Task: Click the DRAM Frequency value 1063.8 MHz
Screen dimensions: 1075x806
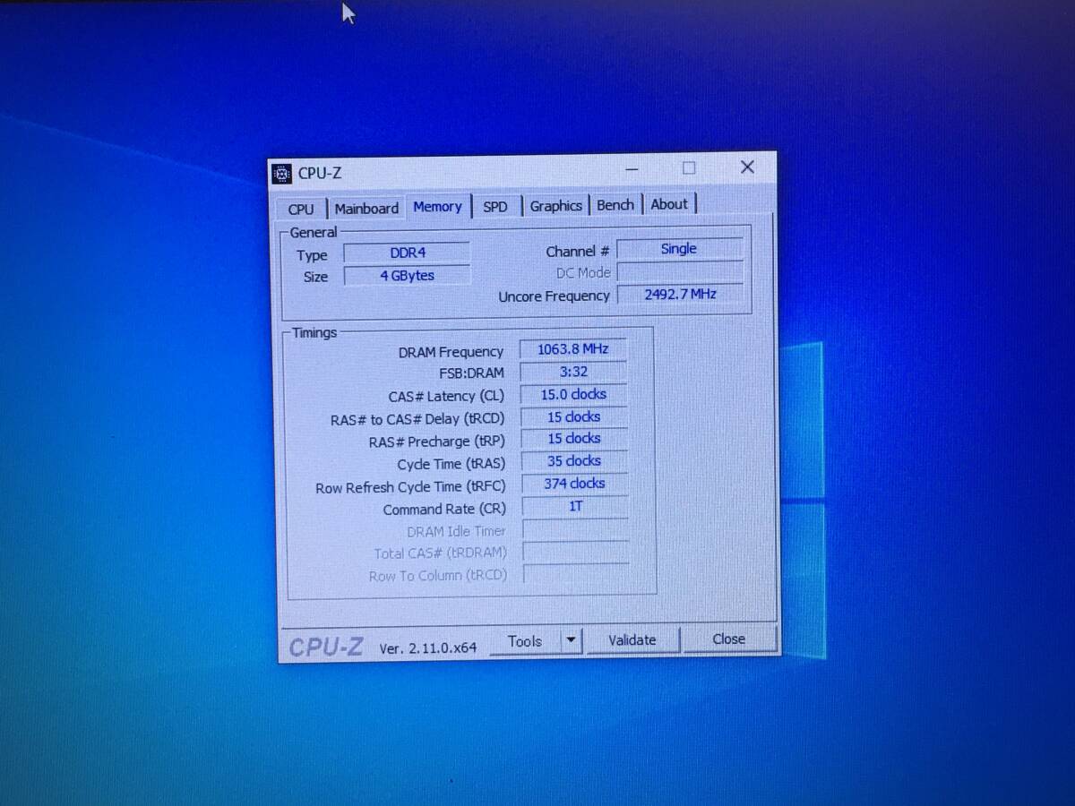Action: point(572,349)
